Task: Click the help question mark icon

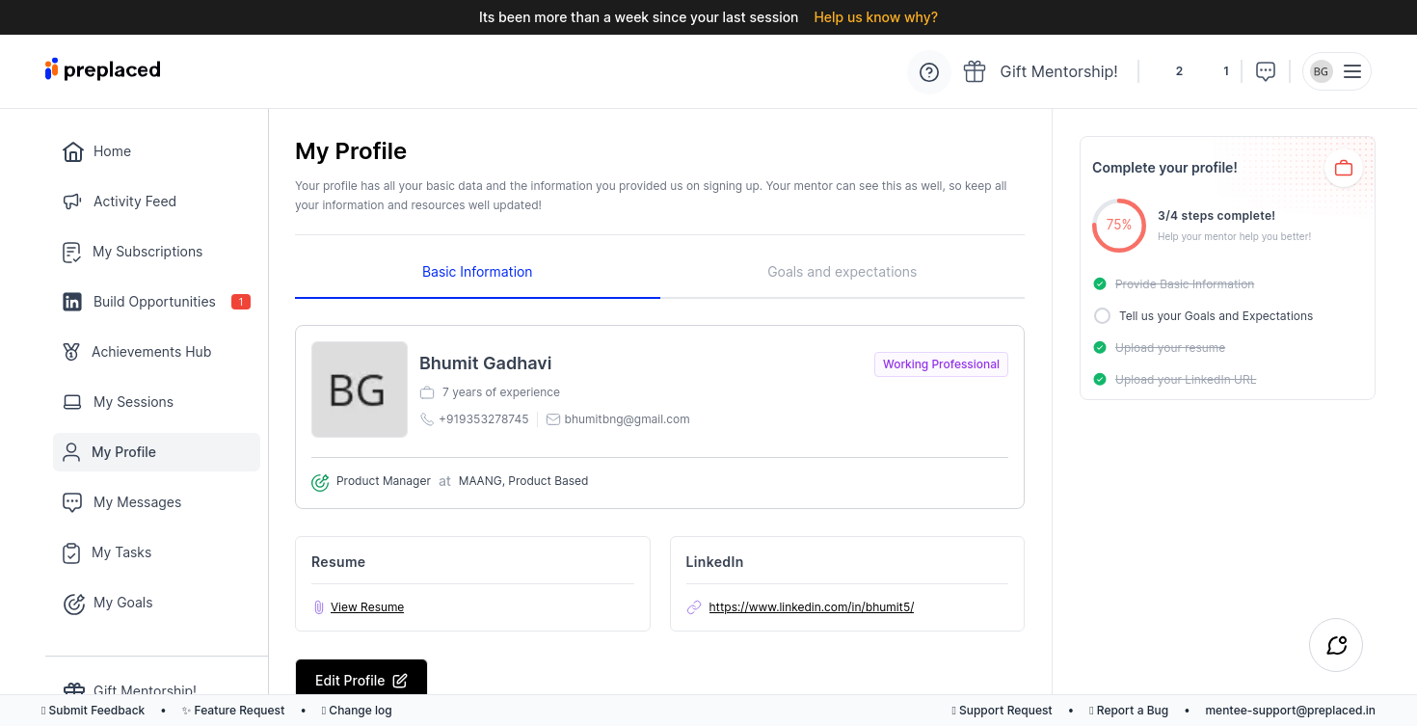Action: pos(929,72)
